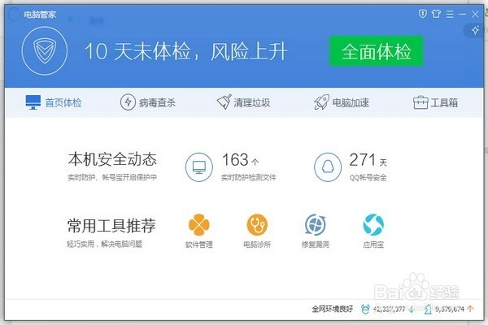The width and height of the screenshot is (488, 325).
Task: Click the 轻巧实用，解决电脑问题 subtitle
Action: pyautogui.click(x=105, y=244)
